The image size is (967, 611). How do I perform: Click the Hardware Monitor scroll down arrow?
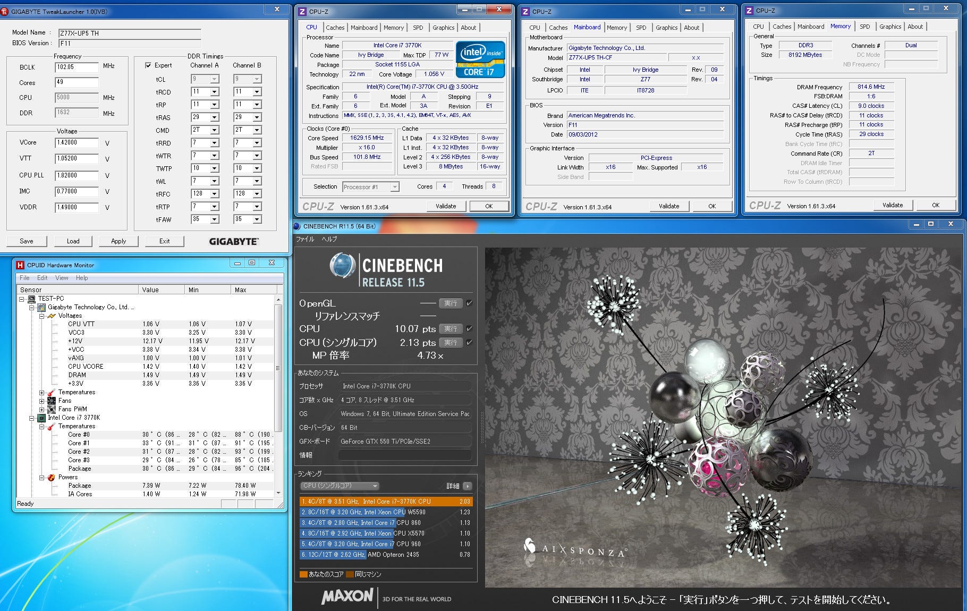click(x=278, y=493)
